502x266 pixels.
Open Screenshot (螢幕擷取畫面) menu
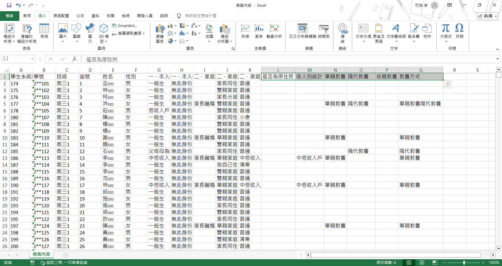pyautogui.click(x=128, y=33)
